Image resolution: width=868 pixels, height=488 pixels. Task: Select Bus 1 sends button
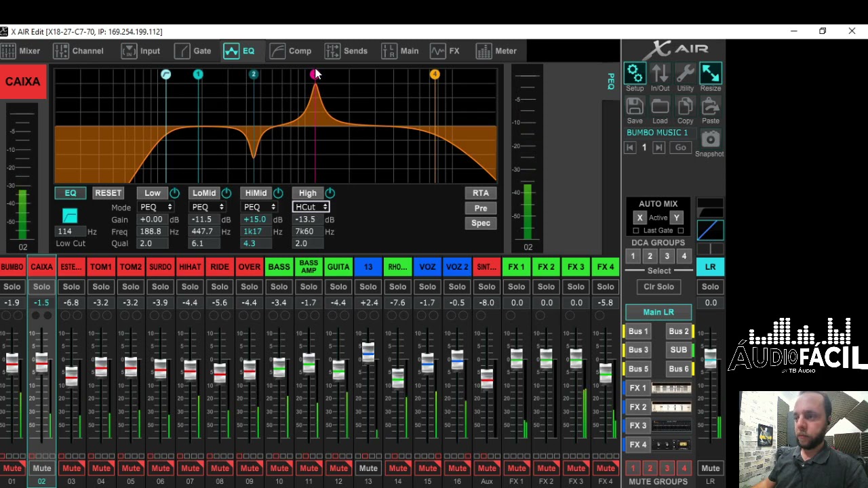(x=638, y=331)
